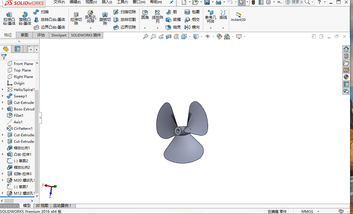Click the MMGS unit system status button
This screenshot has height=214, width=353.
pyautogui.click(x=307, y=211)
